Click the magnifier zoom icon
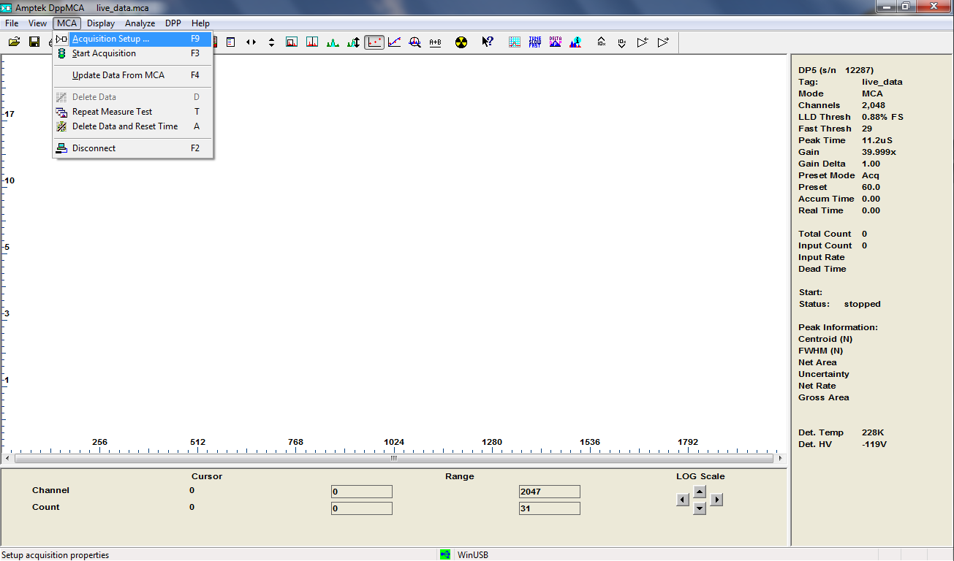The width and height of the screenshot is (954, 561). (x=414, y=42)
